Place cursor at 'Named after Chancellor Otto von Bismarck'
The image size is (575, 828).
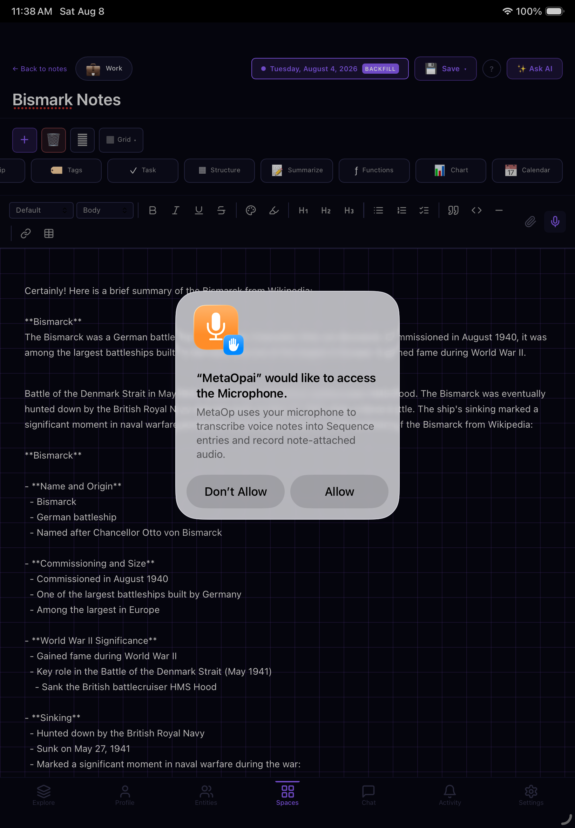tap(129, 533)
